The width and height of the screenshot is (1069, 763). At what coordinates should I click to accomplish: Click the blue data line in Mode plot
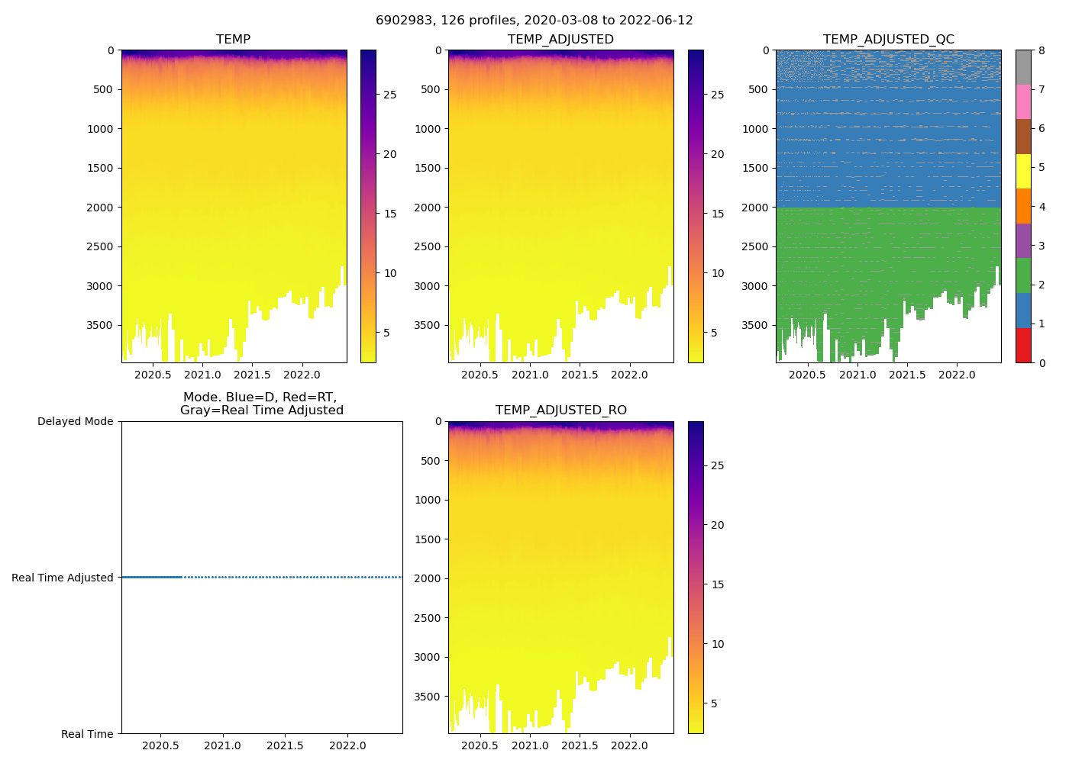coord(153,578)
